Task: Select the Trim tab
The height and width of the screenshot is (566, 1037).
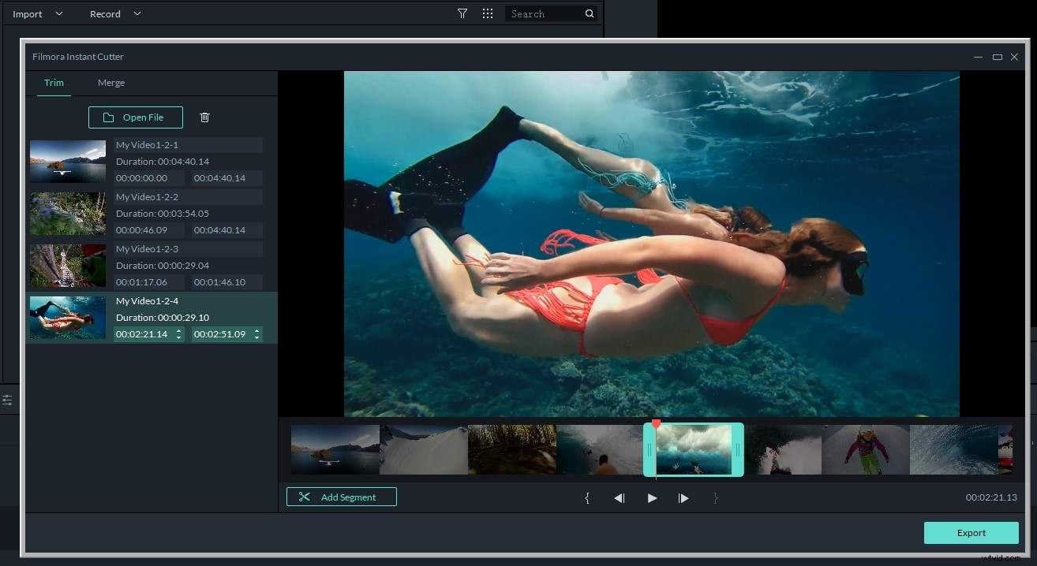Action: click(54, 83)
